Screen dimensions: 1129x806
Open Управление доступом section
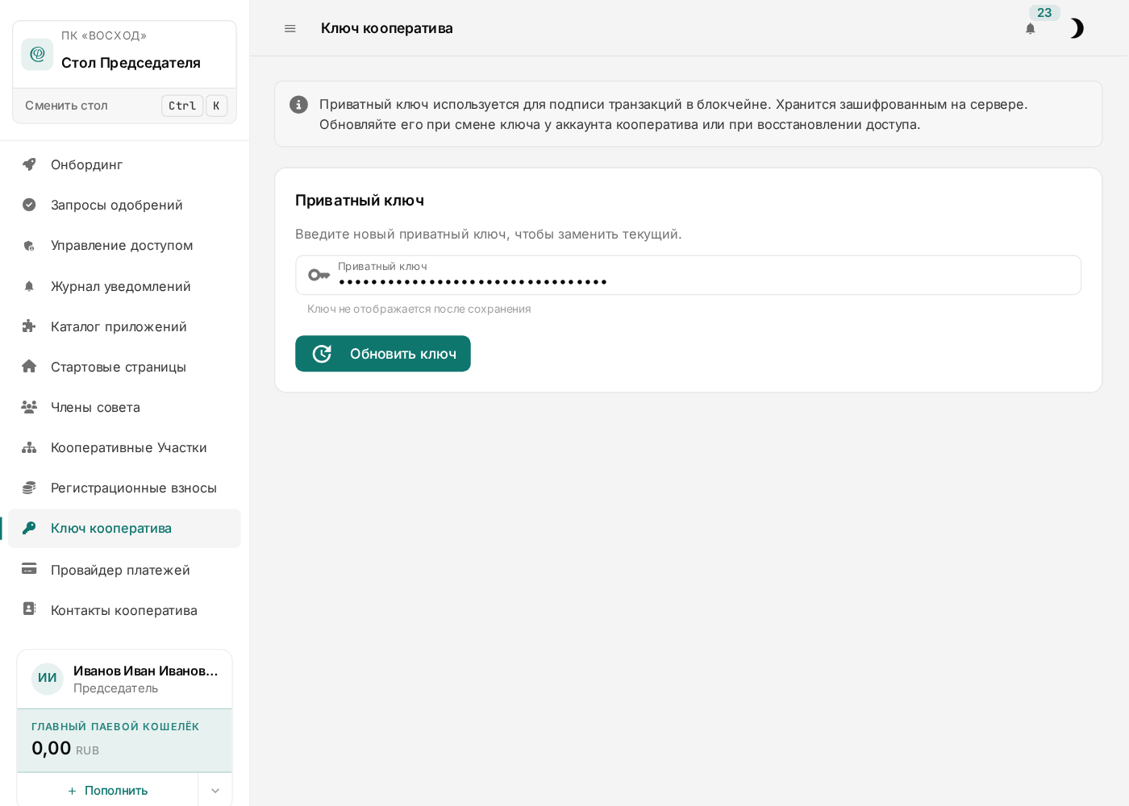point(124,246)
